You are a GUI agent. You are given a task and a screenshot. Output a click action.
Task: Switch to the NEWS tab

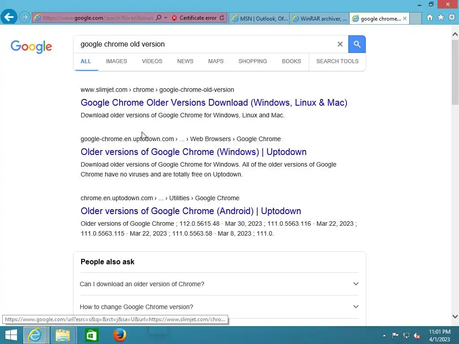tap(185, 61)
